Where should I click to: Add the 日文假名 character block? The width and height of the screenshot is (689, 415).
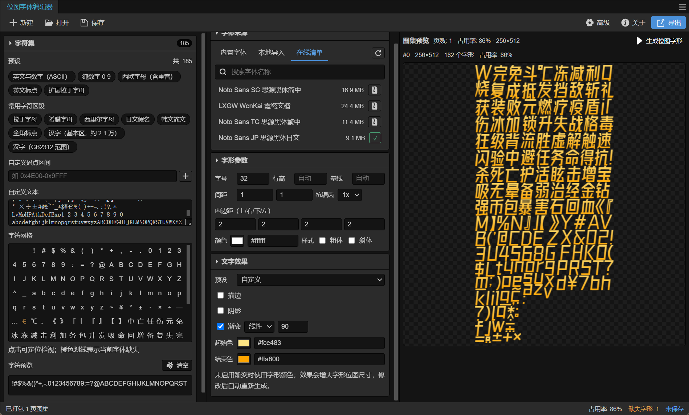click(138, 119)
